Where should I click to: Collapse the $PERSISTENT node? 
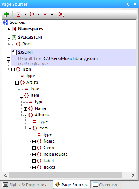click(x=8, y=38)
